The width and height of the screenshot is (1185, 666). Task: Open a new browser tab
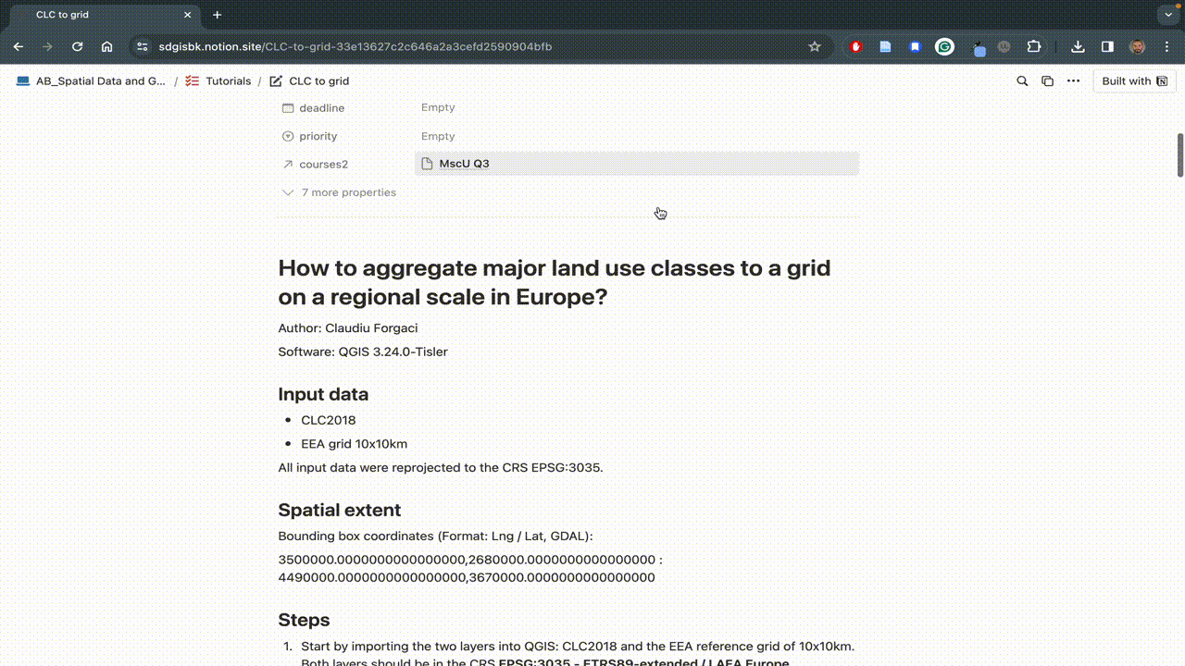point(218,15)
